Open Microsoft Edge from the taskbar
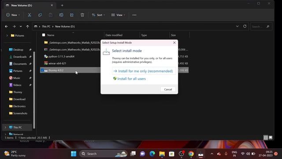This screenshot has width=282, height=159. 152,154
